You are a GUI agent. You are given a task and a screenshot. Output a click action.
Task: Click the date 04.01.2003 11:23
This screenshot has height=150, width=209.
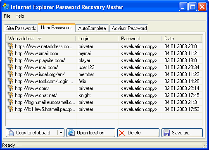tap(182, 74)
